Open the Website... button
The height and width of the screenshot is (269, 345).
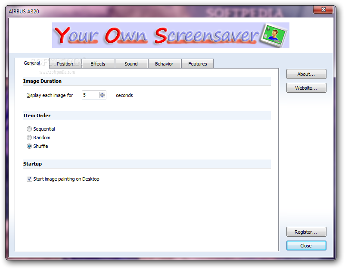(x=306, y=88)
